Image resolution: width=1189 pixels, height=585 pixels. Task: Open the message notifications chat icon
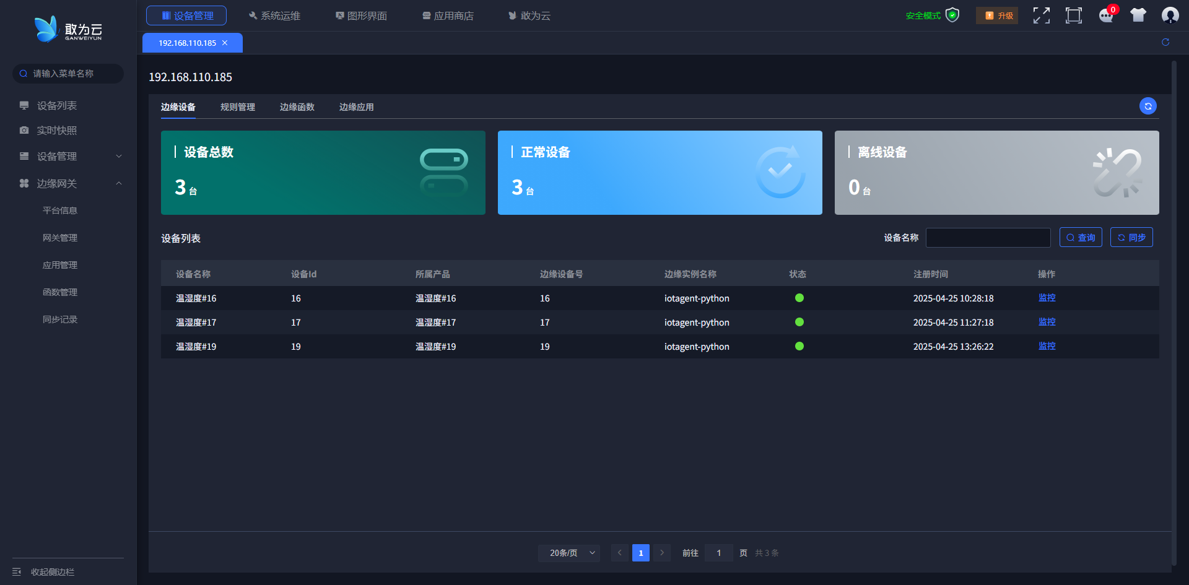1106,15
